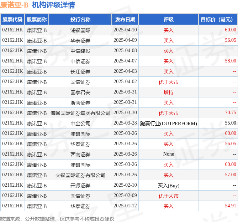Click the 跑赢行业(OUTPERFORM) rating
Screen dimensions: 238x222
(169, 123)
